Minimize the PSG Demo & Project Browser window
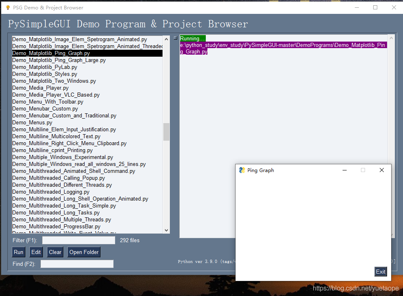The width and height of the screenshot is (403, 296). [357, 7]
